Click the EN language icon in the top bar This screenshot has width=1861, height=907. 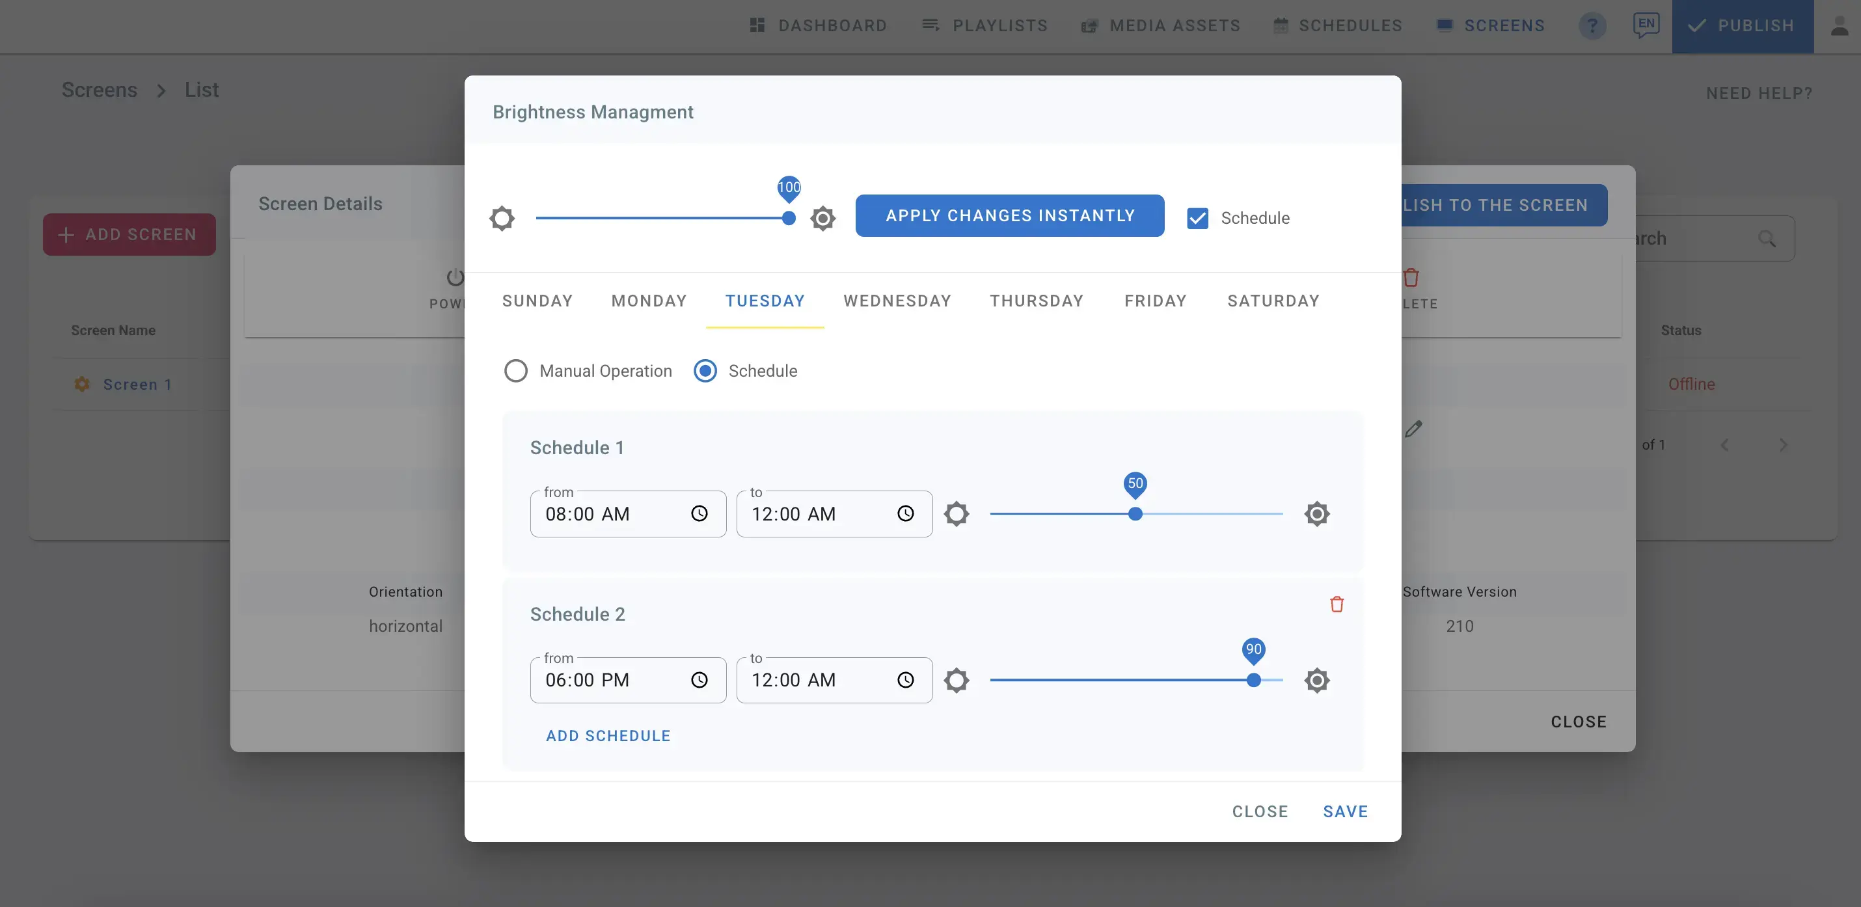tap(1646, 25)
